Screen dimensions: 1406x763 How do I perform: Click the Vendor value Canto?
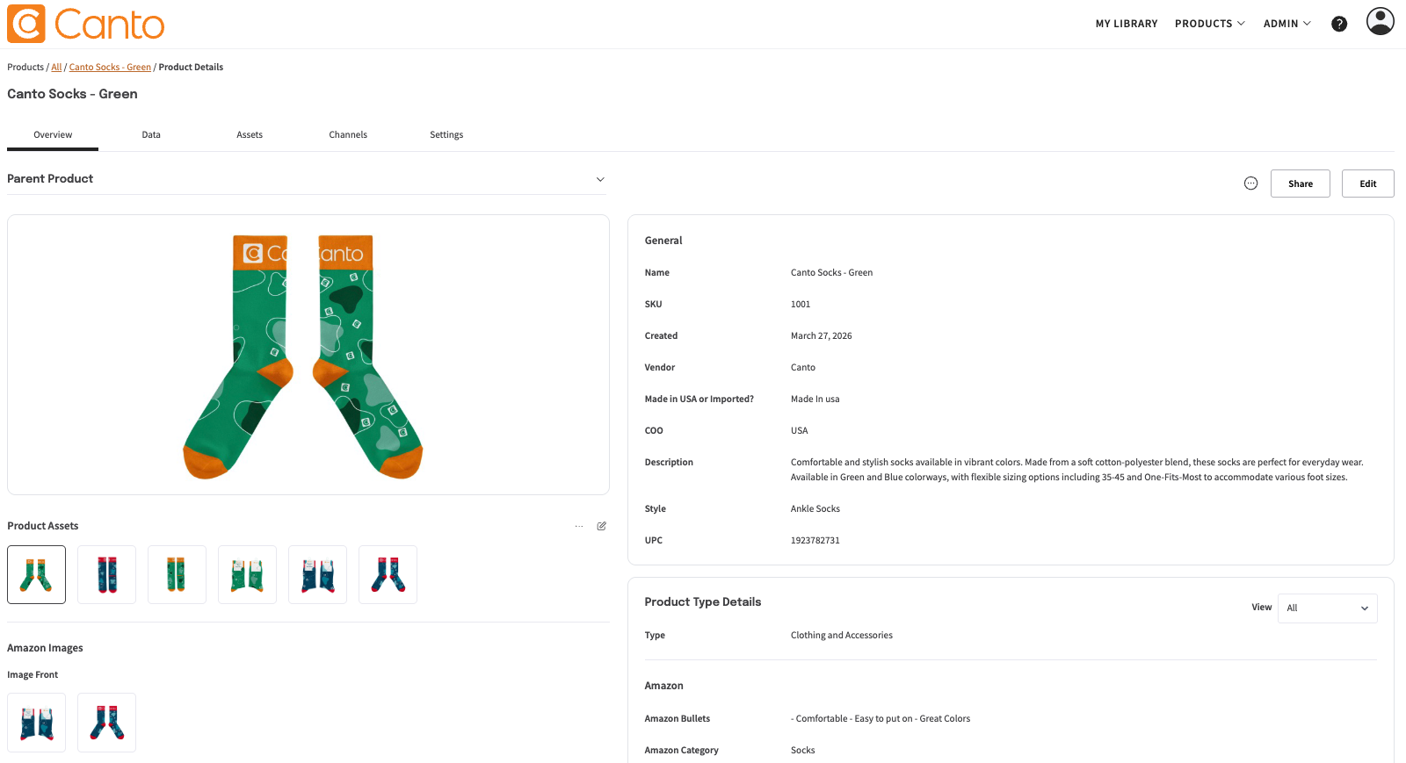tap(803, 367)
